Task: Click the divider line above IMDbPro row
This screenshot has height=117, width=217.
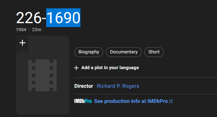Action: (146, 94)
